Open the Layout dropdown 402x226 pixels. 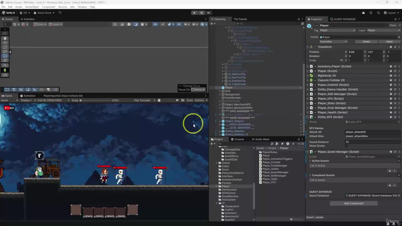coord(392,13)
